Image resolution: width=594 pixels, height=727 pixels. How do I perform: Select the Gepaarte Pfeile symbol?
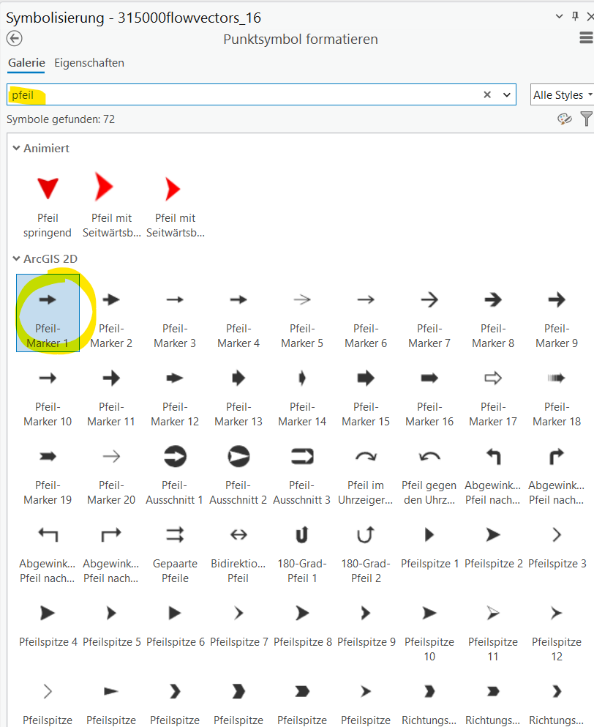click(x=175, y=548)
